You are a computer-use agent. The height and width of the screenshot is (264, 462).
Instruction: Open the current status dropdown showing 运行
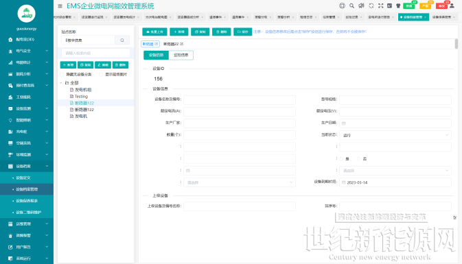click(395, 135)
